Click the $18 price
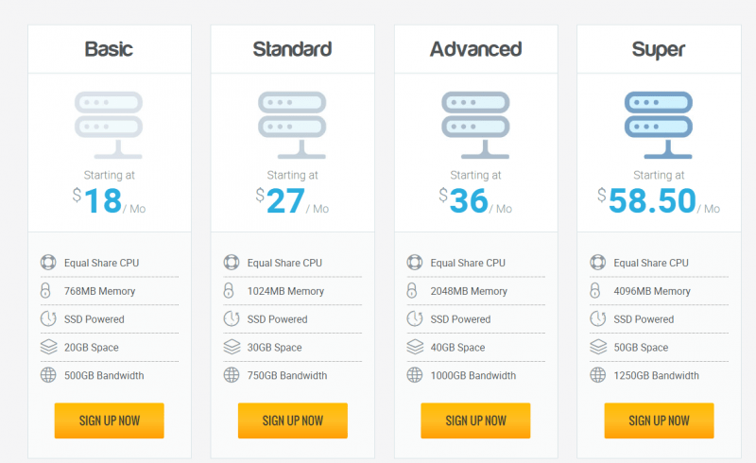This screenshot has width=756, height=463. (97, 200)
